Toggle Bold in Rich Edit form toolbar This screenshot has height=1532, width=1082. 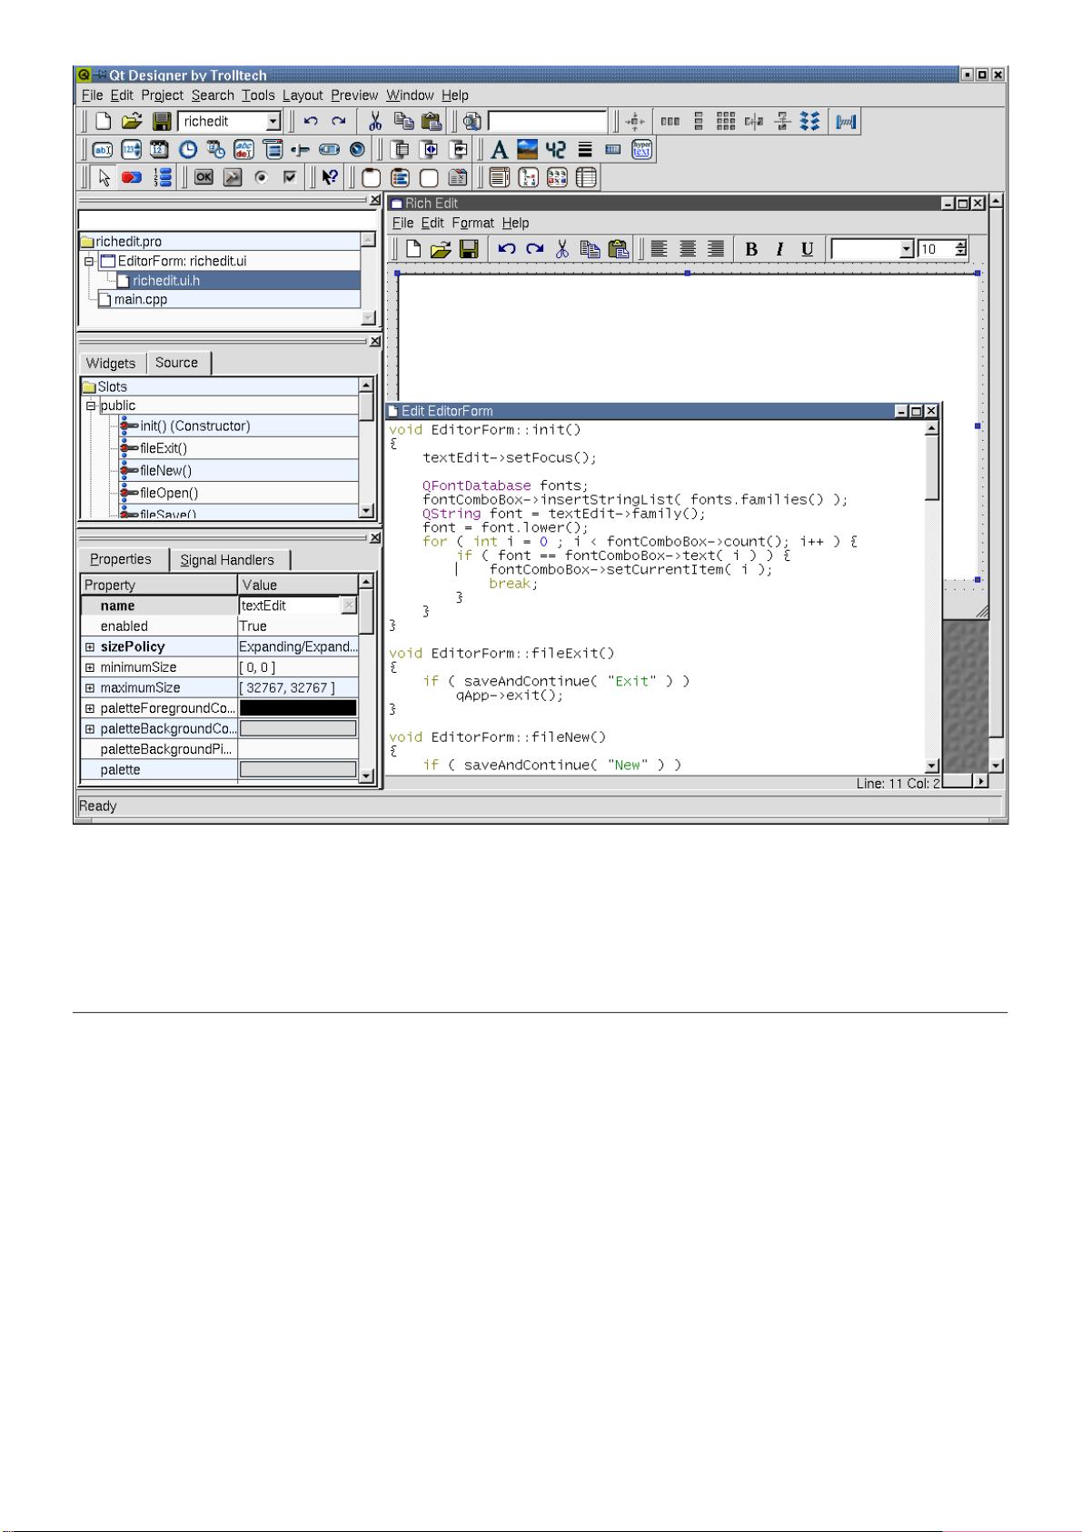[751, 249]
